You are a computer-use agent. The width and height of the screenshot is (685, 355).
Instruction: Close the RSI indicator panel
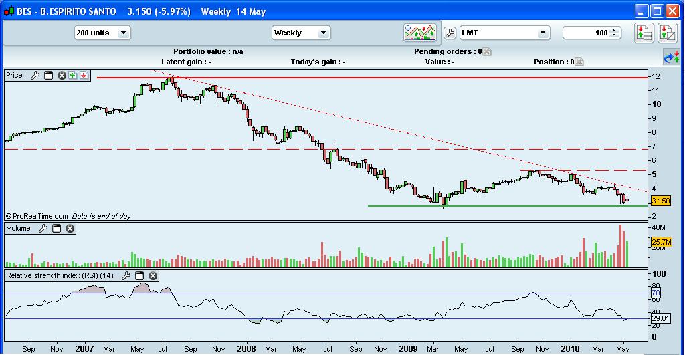click(153, 275)
